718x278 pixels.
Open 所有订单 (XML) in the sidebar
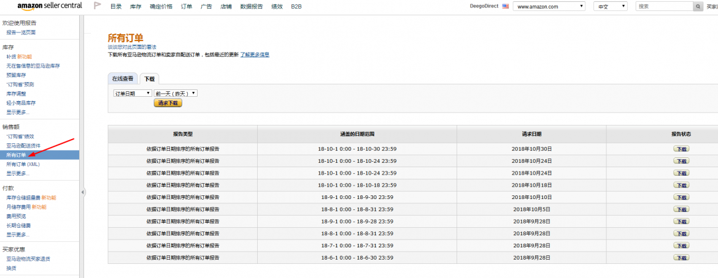(x=23, y=164)
